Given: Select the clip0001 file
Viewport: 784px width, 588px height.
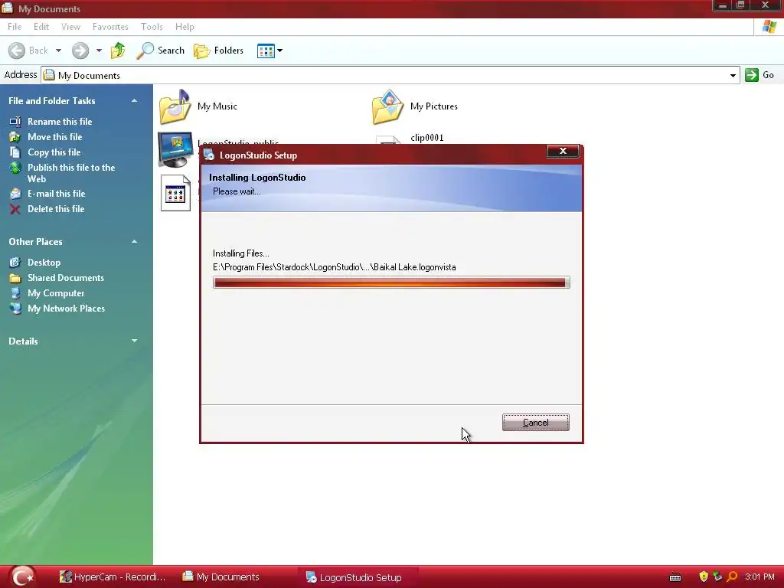Looking at the screenshot, I should [x=426, y=138].
